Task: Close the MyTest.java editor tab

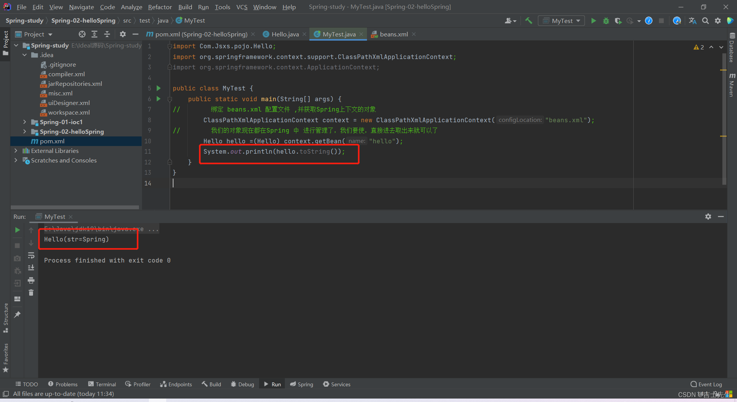Action: point(361,34)
